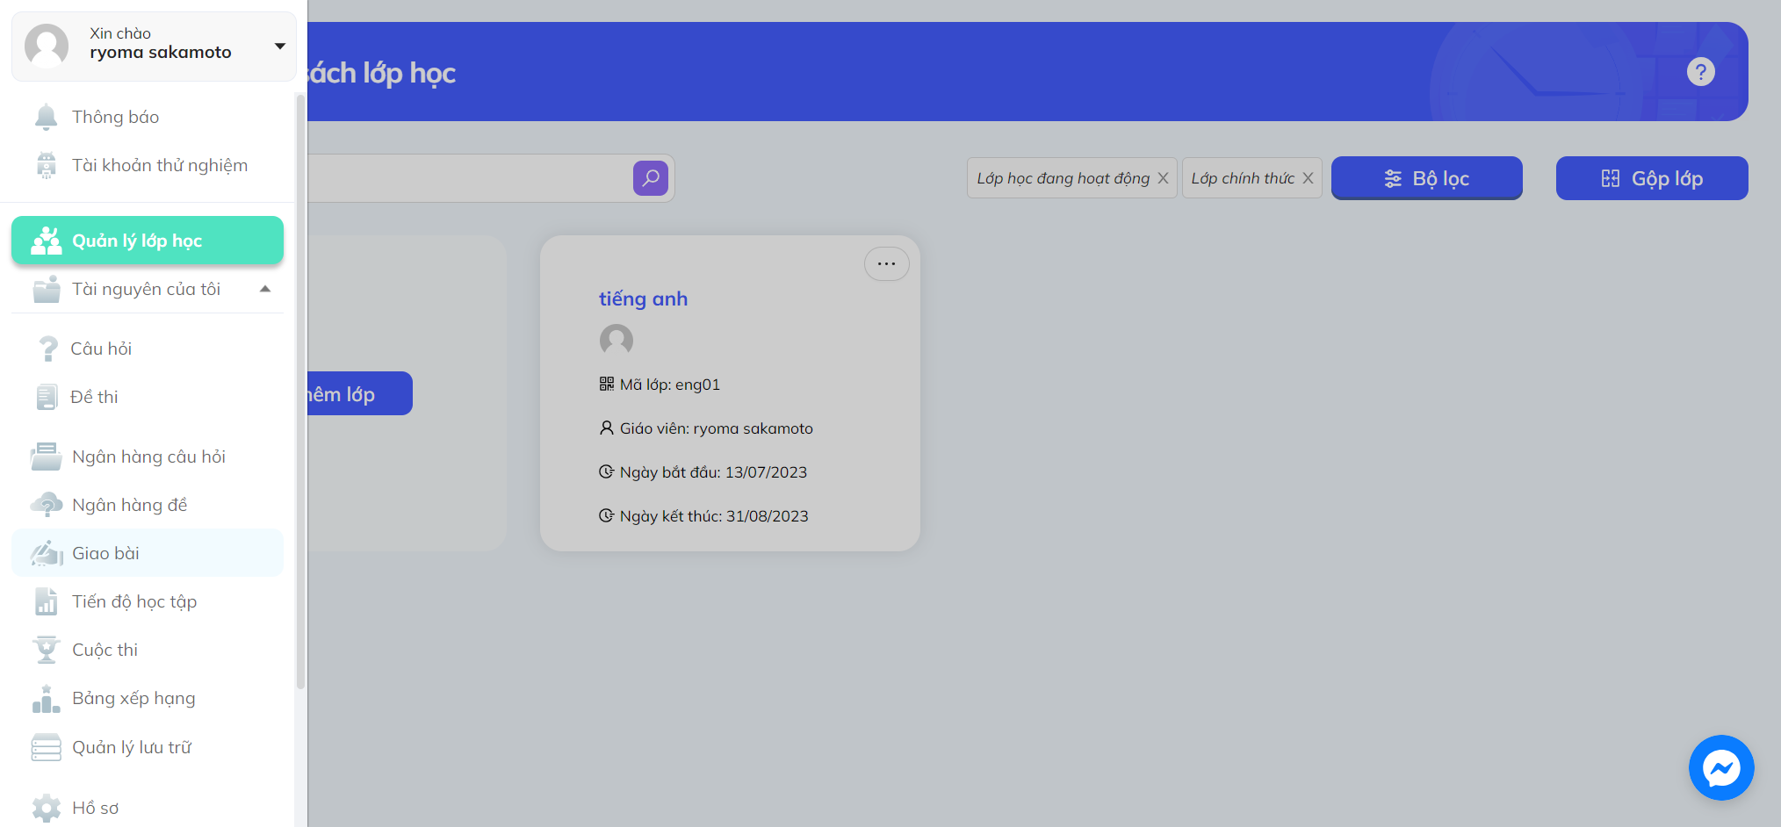
Task: Click the Bộ lọc filter button
Action: pyautogui.click(x=1427, y=178)
